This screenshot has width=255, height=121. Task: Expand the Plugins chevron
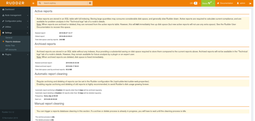point(27,55)
